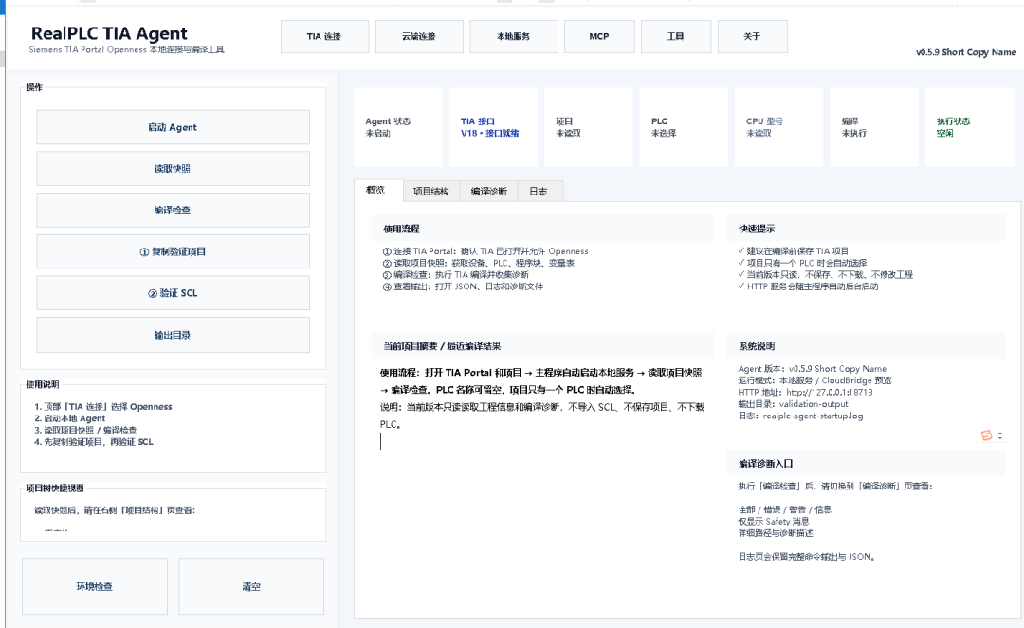
Task: Click the 项目树快捷视图 panel heading
Action: [55, 489]
